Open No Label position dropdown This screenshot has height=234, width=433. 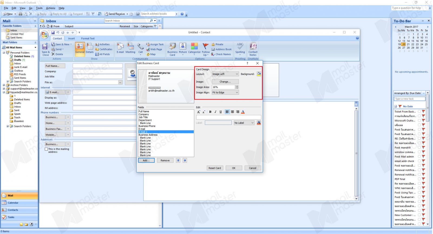[x=244, y=123]
